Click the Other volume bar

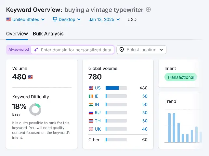click(x=116, y=140)
